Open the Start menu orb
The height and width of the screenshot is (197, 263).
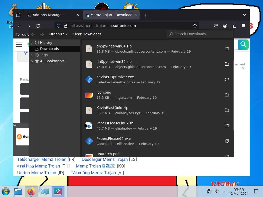(x=6, y=191)
